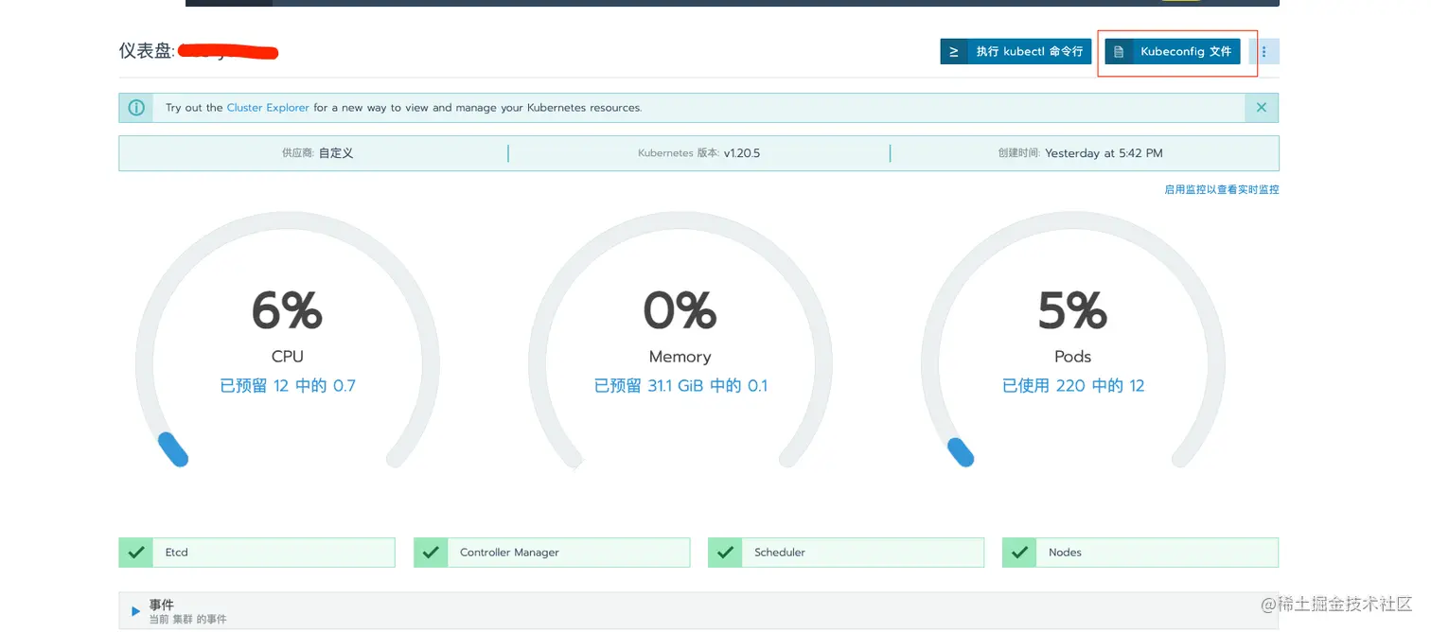Open the kubectl command line button
Viewport: 1431px width, 632px height.
pyautogui.click(x=1016, y=51)
